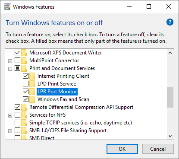Expand the Services for NFS node
The image size is (179, 159).
pyautogui.click(x=10, y=116)
